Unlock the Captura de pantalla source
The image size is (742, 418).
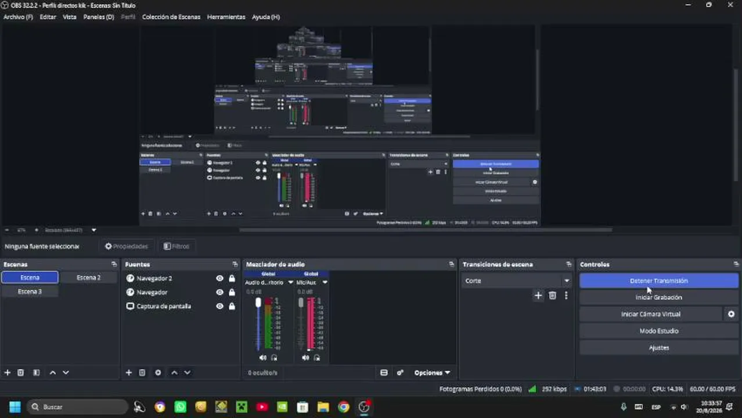[232, 307]
